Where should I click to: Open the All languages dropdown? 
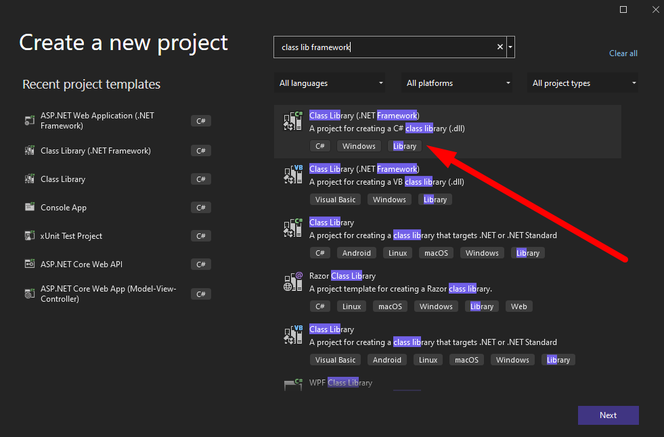point(330,83)
